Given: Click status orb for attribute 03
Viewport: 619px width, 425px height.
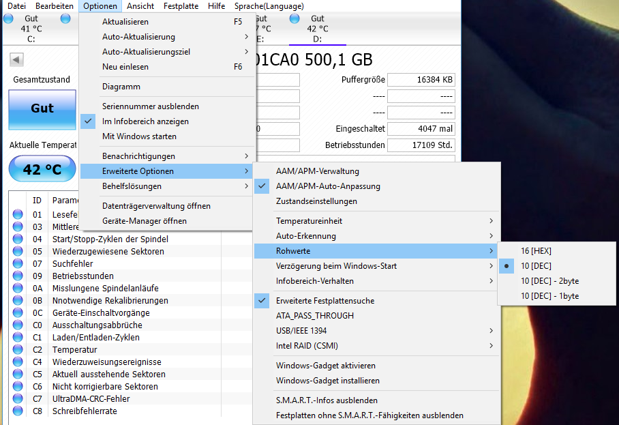Looking at the screenshot, I should pos(18,226).
